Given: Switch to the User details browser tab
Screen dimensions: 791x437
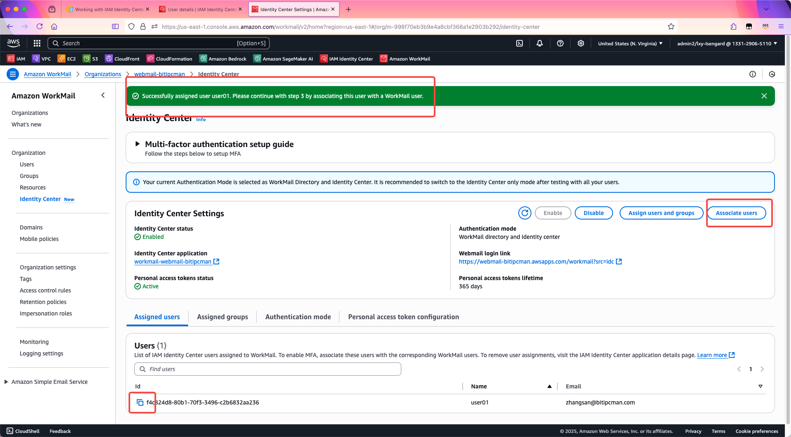Looking at the screenshot, I should [201, 9].
